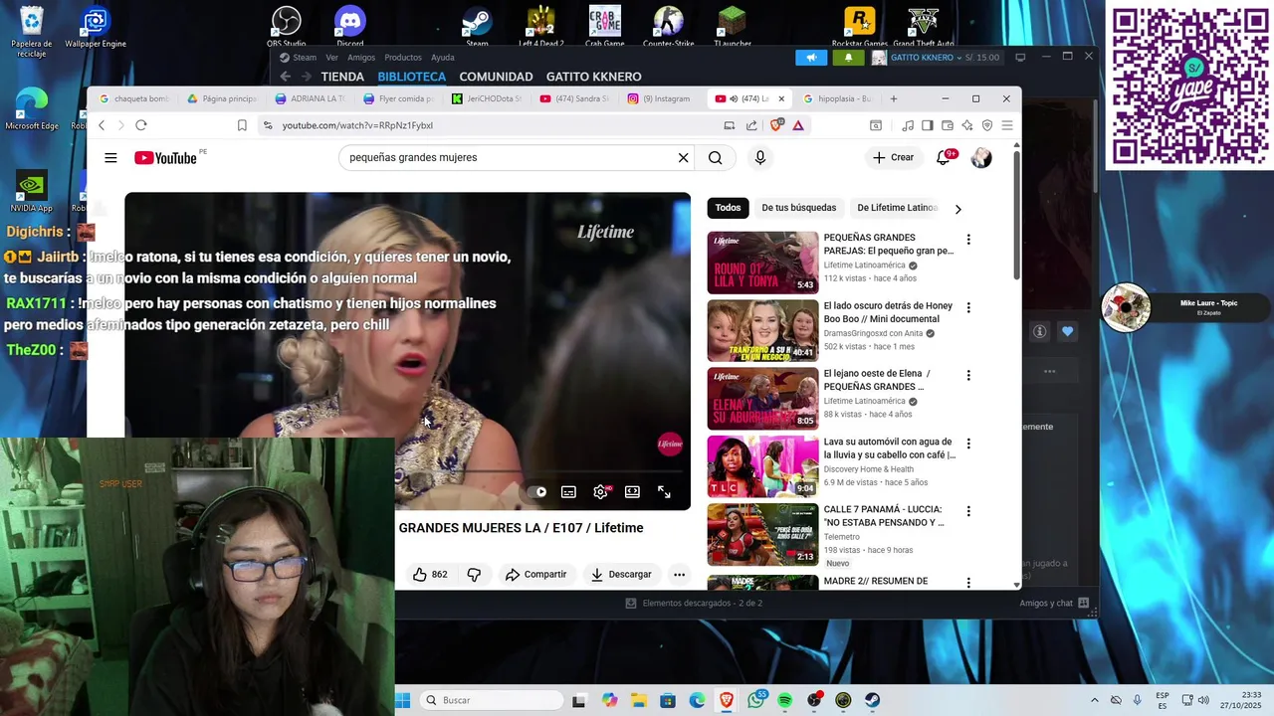Enter fullscreen on the video player
The image size is (1274, 716).
click(664, 491)
